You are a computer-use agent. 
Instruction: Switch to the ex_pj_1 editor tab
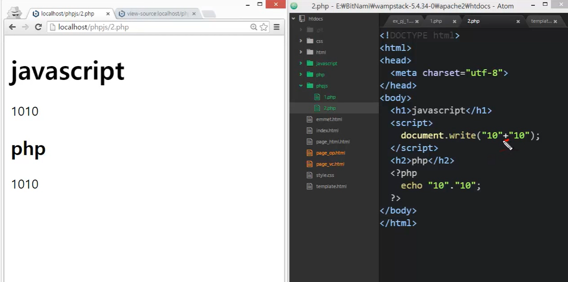point(403,22)
